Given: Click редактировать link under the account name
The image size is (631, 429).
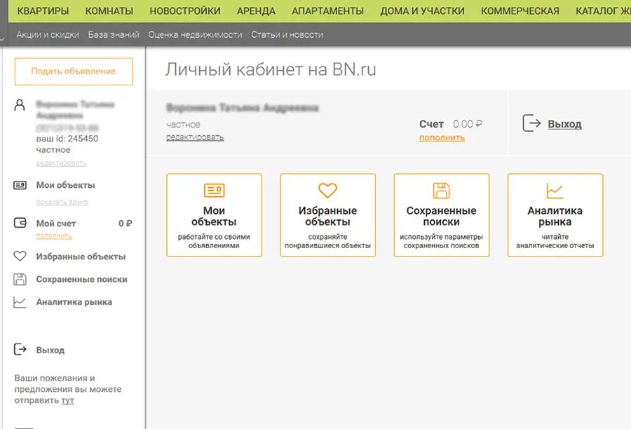Looking at the screenshot, I should (195, 137).
